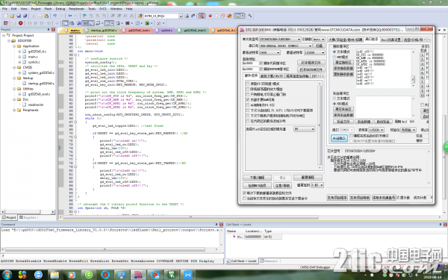Select send buffer text mode radio in STC-ISP
This screenshot has height=280, width=448.
335,99
